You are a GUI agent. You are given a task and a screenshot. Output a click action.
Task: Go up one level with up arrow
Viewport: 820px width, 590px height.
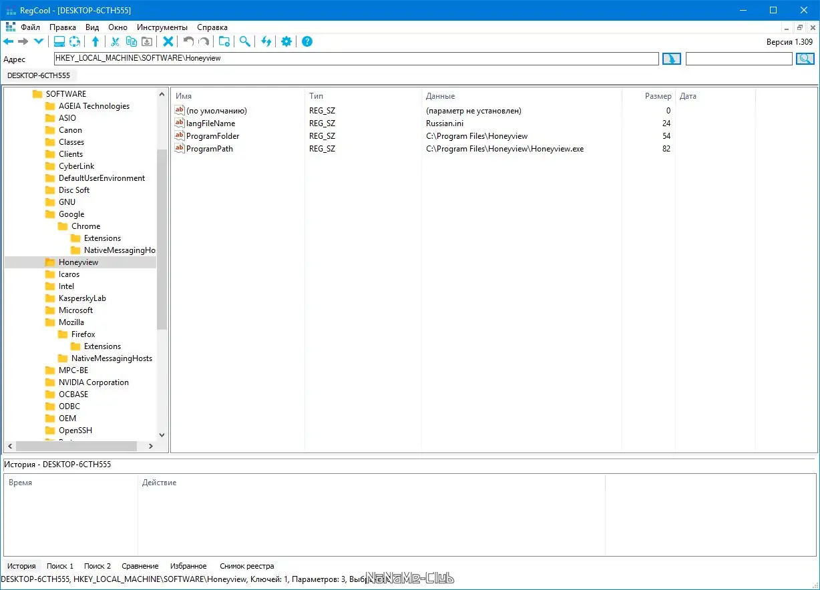95,41
